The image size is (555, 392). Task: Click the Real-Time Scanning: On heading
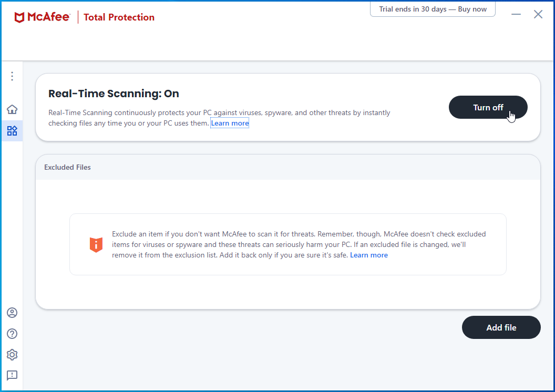click(114, 94)
